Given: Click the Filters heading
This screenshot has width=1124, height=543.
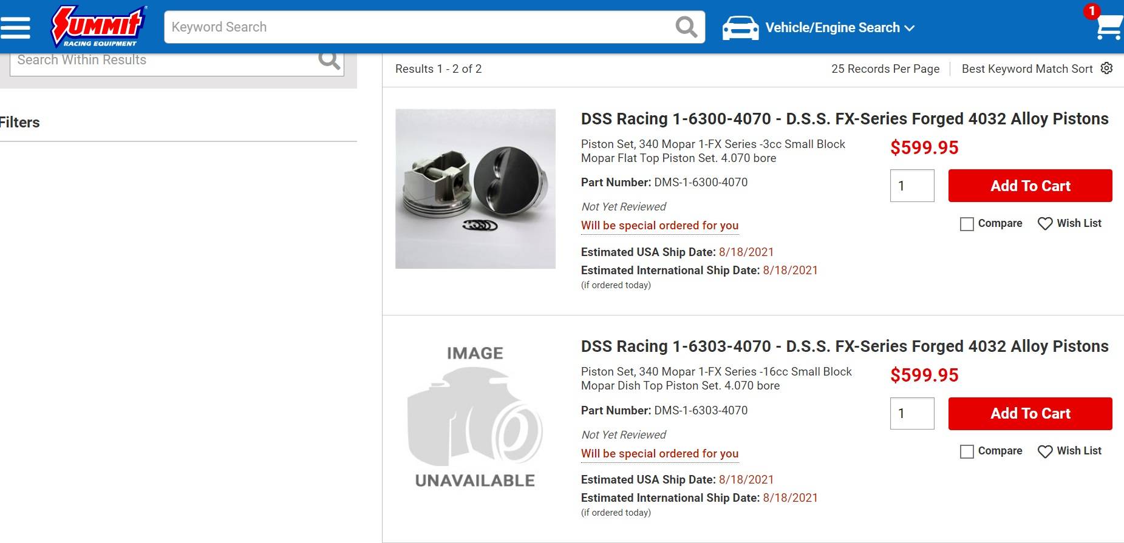Looking at the screenshot, I should (20, 123).
